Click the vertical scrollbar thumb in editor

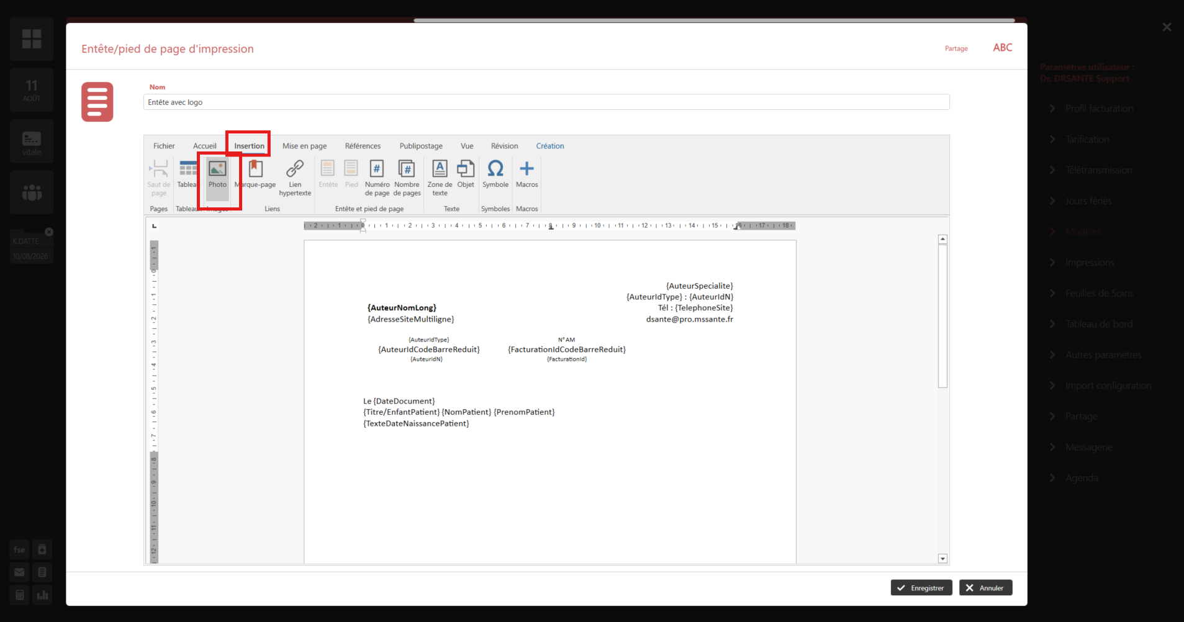pyautogui.click(x=942, y=316)
